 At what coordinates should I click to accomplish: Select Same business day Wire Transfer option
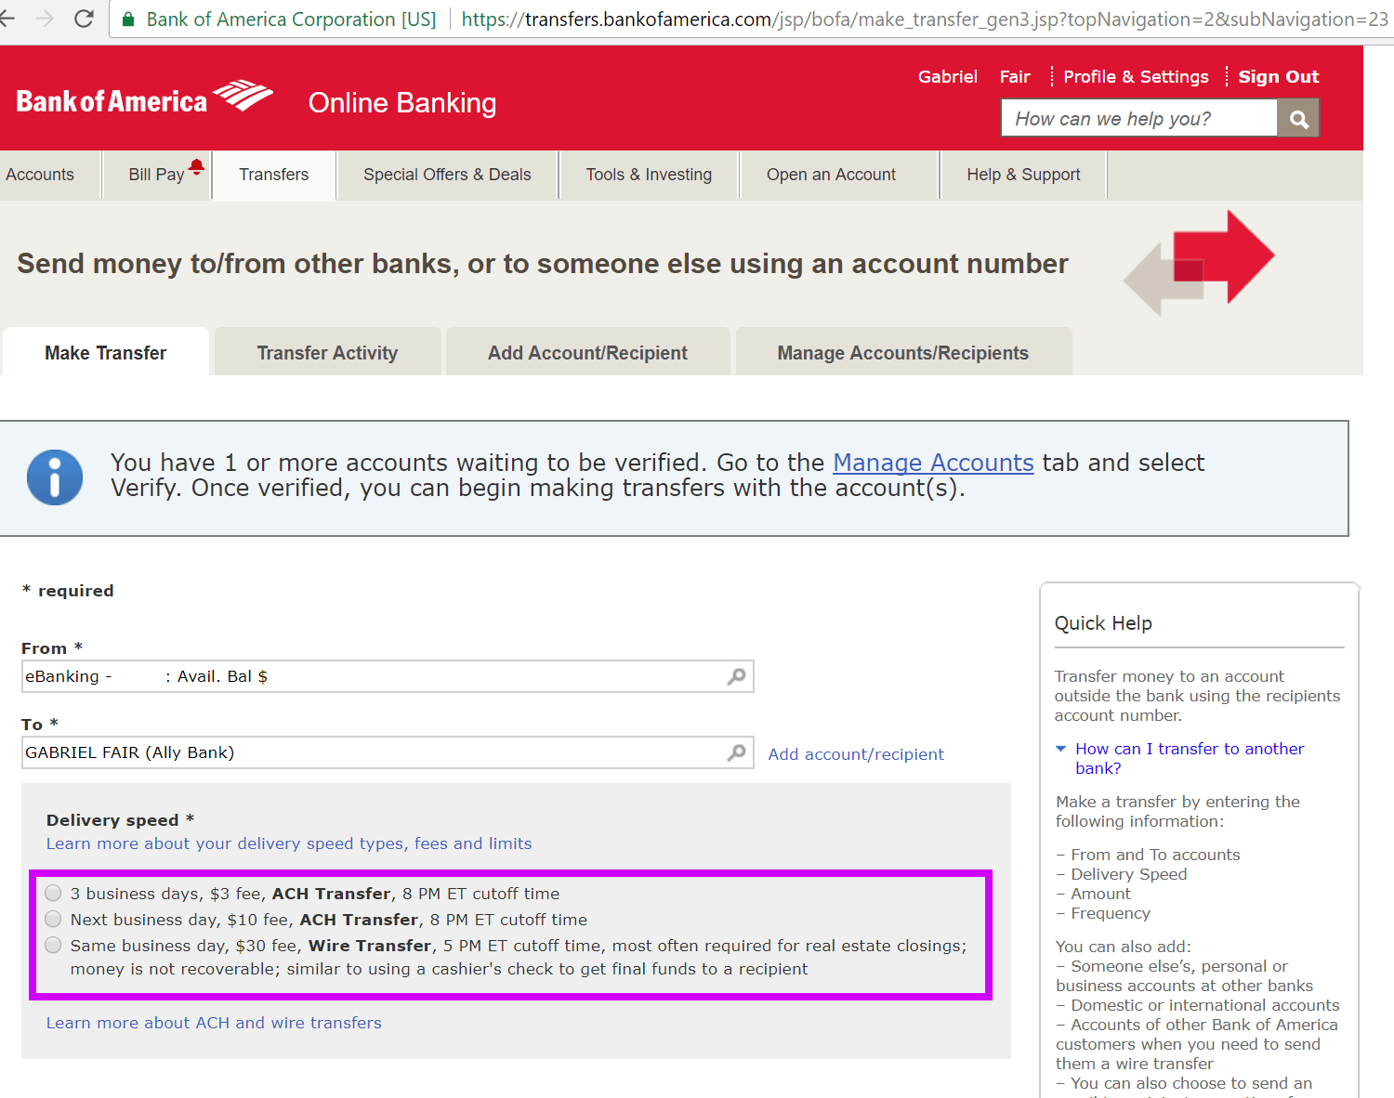click(x=54, y=945)
